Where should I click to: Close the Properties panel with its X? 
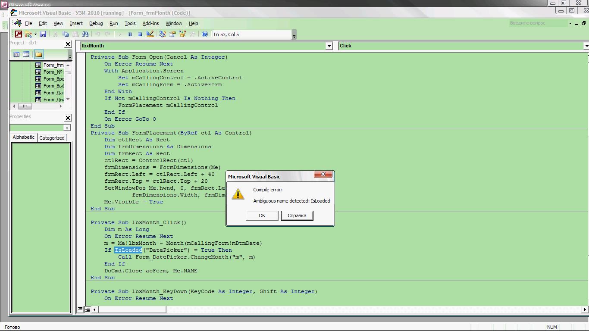(68, 118)
